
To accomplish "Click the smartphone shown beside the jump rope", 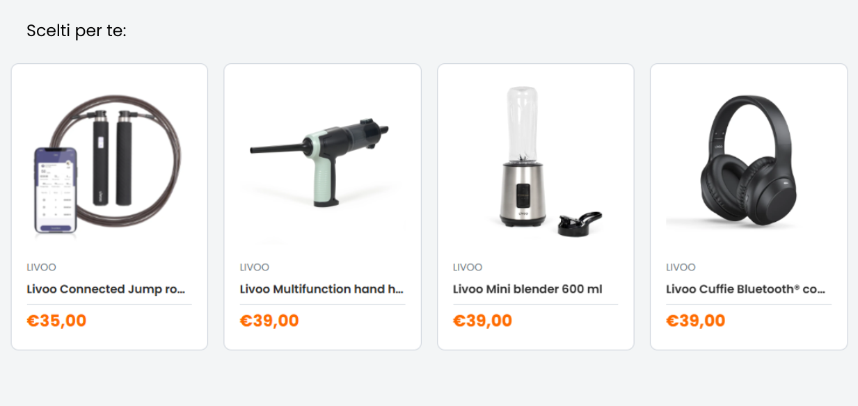I will click(x=55, y=191).
